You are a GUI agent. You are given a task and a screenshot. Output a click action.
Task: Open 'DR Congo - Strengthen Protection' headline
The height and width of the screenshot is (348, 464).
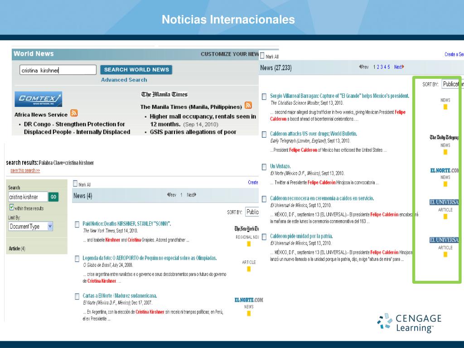(77, 128)
